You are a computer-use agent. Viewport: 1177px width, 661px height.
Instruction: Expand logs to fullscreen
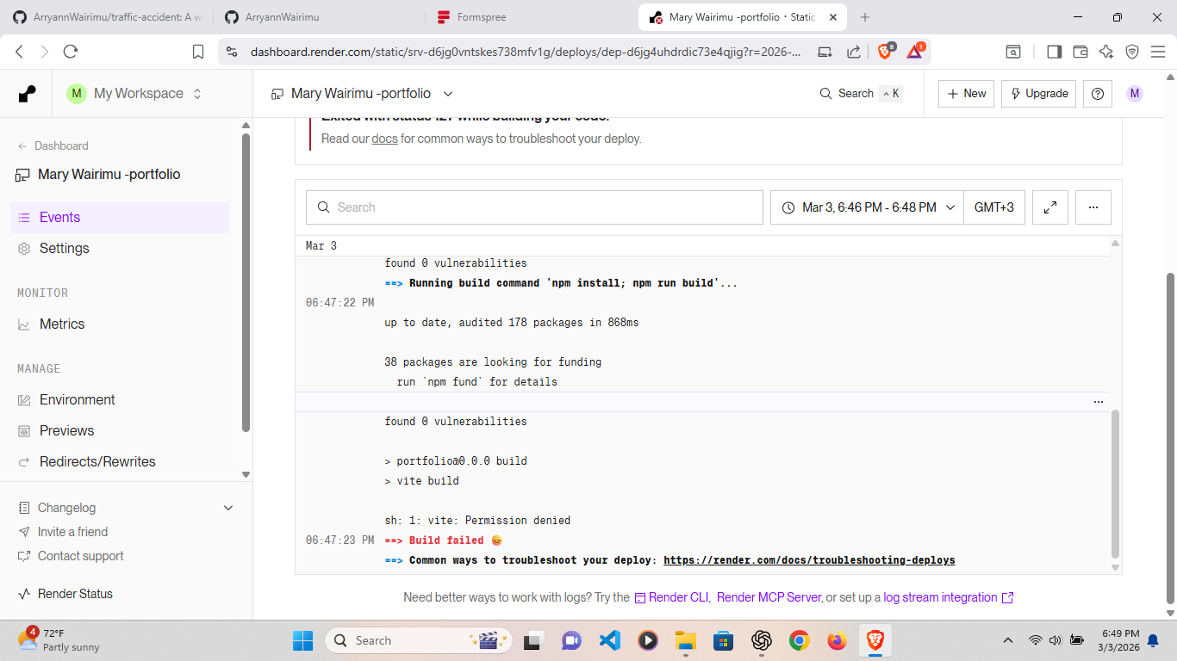(x=1050, y=207)
